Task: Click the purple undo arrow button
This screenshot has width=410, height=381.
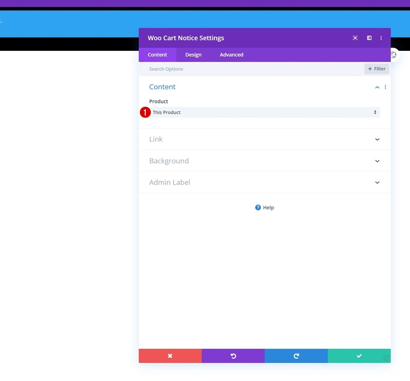Action: tap(233, 356)
